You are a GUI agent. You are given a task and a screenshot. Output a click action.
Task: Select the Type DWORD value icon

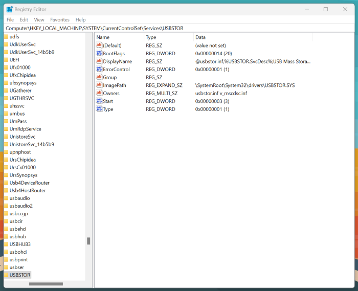99,109
